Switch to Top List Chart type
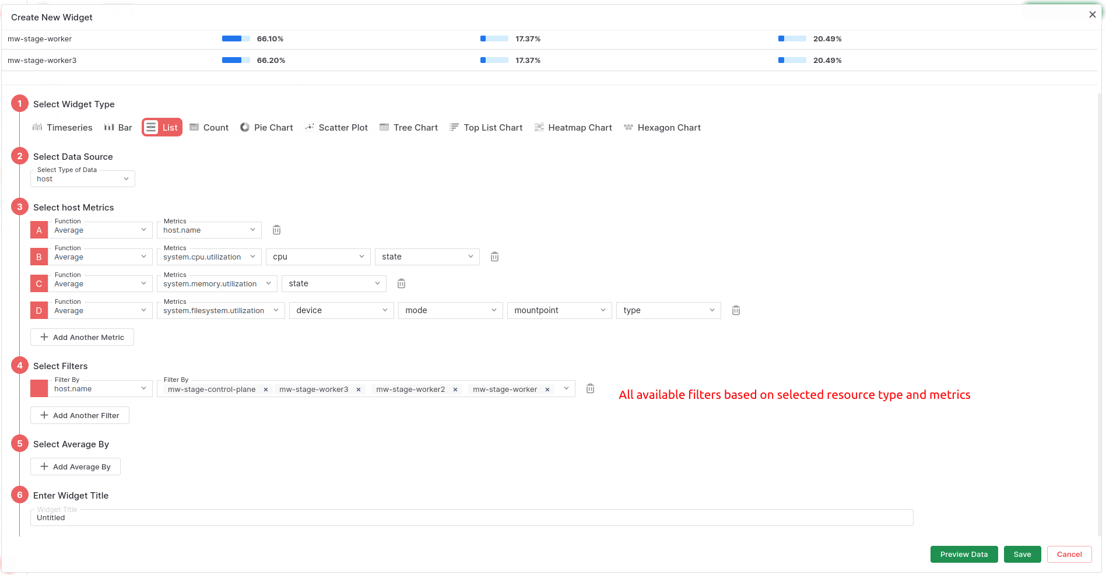Screen dimensions: 1106x575 click(486, 128)
